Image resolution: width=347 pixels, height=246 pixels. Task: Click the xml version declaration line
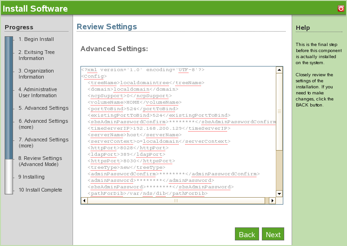(x=143, y=70)
